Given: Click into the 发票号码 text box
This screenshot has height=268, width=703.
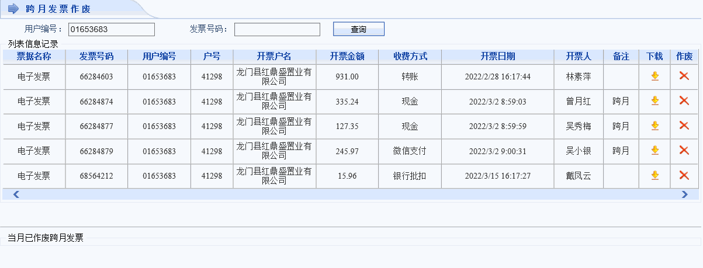Looking at the screenshot, I should pos(277,29).
